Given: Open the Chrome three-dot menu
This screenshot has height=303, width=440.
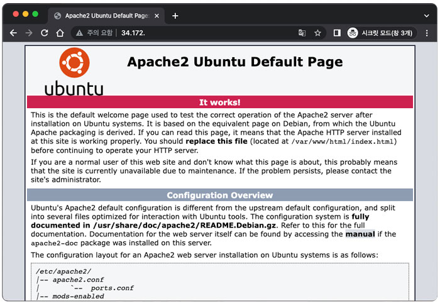Looking at the screenshot, I should [x=427, y=33].
